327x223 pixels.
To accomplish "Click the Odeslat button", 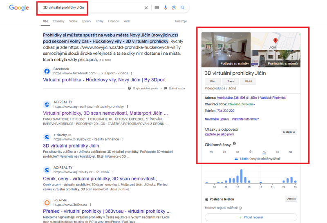I will (x=291, y=199).
